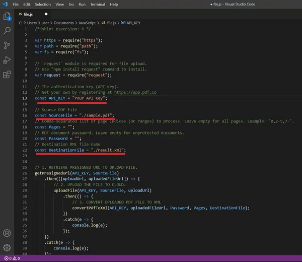Click the Documents breadcrumb segment
The width and height of the screenshot is (302, 262).
tap(63, 23)
